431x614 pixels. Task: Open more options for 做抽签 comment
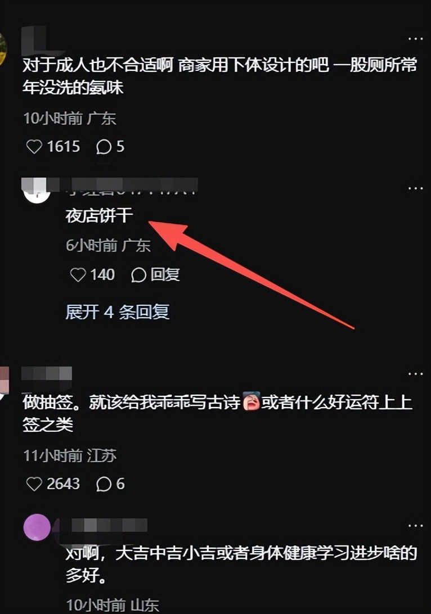pos(415,374)
